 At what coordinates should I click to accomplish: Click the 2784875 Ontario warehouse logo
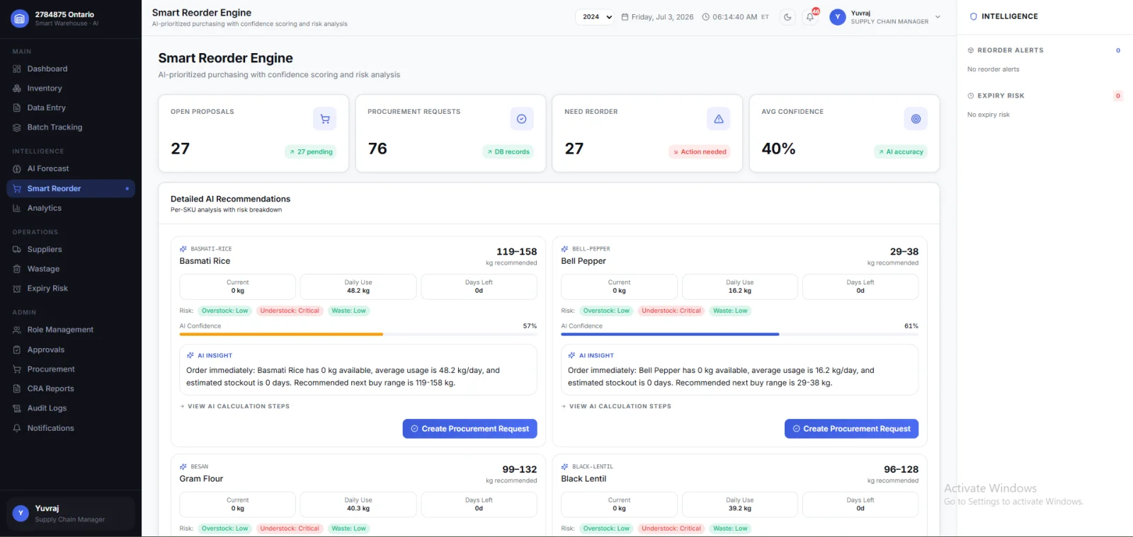tap(20, 18)
